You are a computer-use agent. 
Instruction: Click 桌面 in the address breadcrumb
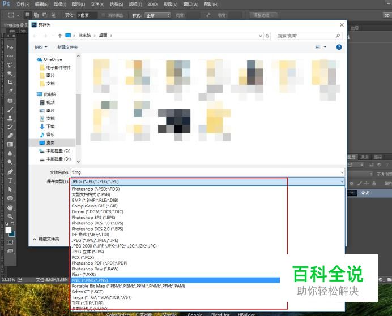(103, 36)
